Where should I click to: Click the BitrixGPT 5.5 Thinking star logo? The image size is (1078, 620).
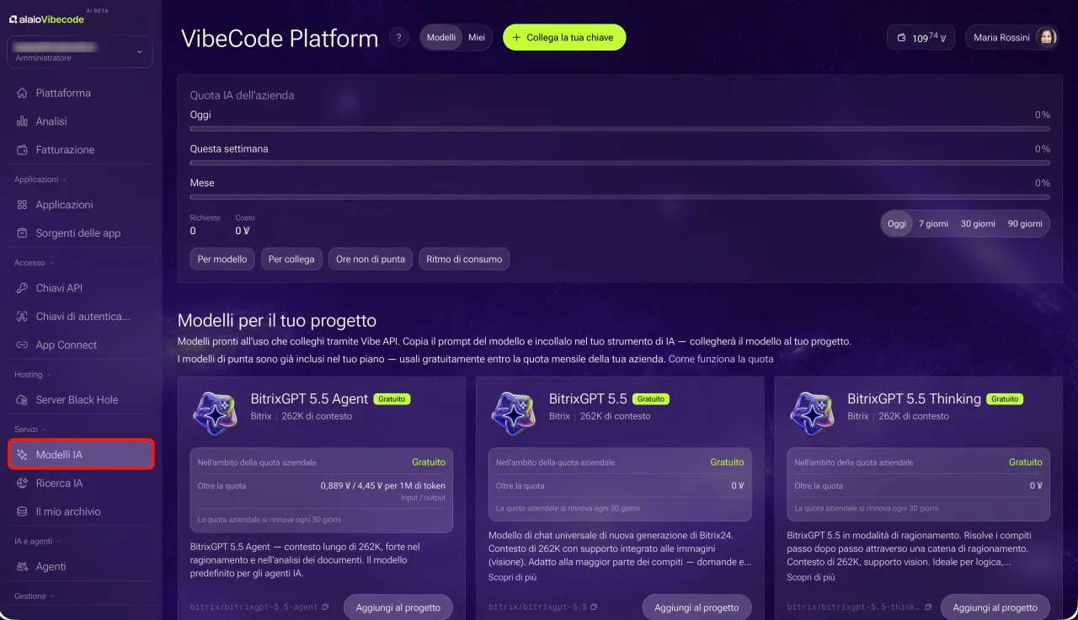point(812,414)
